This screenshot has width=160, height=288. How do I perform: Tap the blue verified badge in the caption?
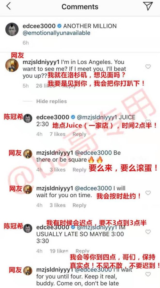(59, 26)
